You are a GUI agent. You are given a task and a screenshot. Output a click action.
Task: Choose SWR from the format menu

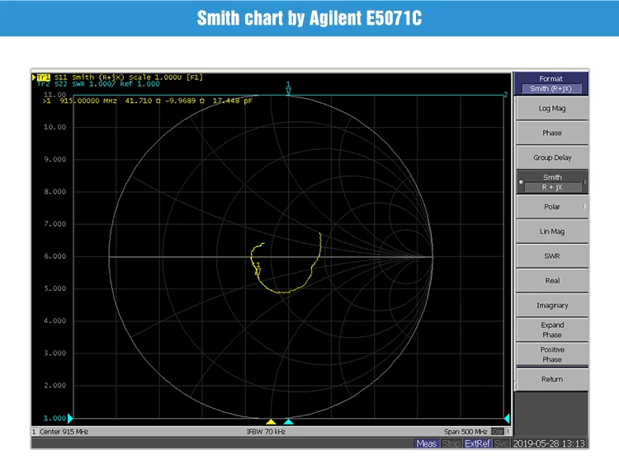[552, 256]
